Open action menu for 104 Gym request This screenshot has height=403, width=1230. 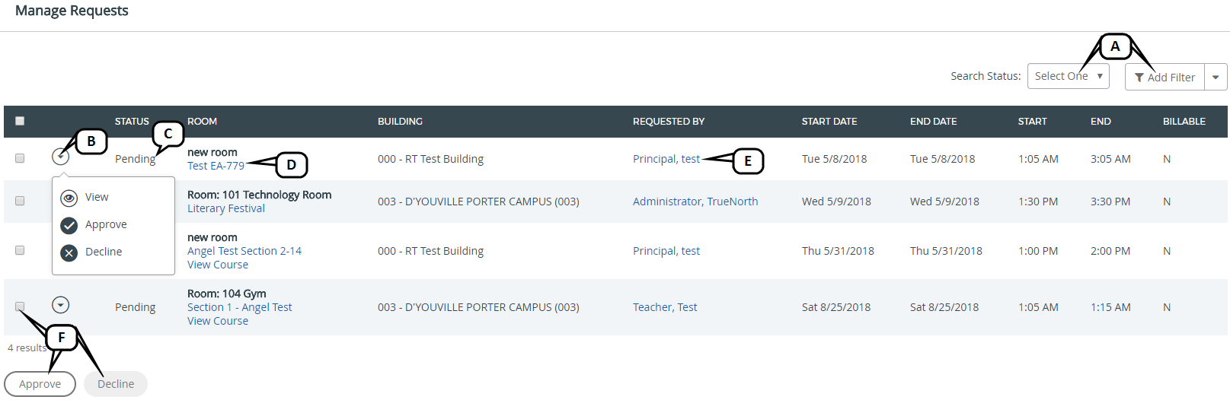tap(61, 305)
